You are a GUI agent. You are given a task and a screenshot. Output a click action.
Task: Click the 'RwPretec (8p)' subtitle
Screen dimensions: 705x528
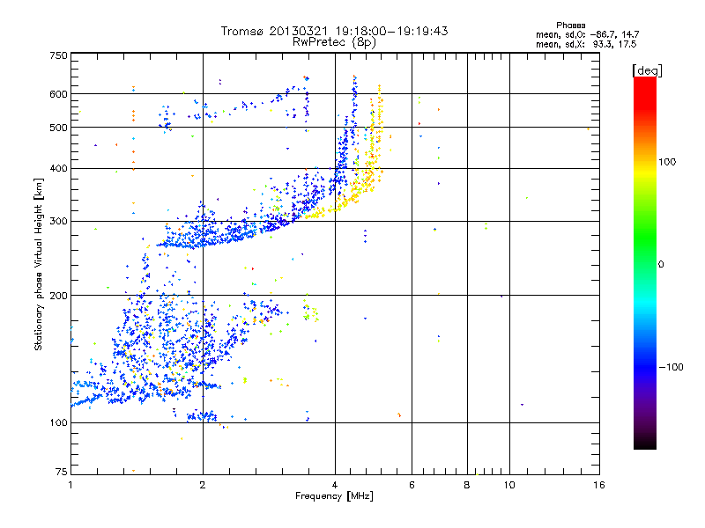334,42
